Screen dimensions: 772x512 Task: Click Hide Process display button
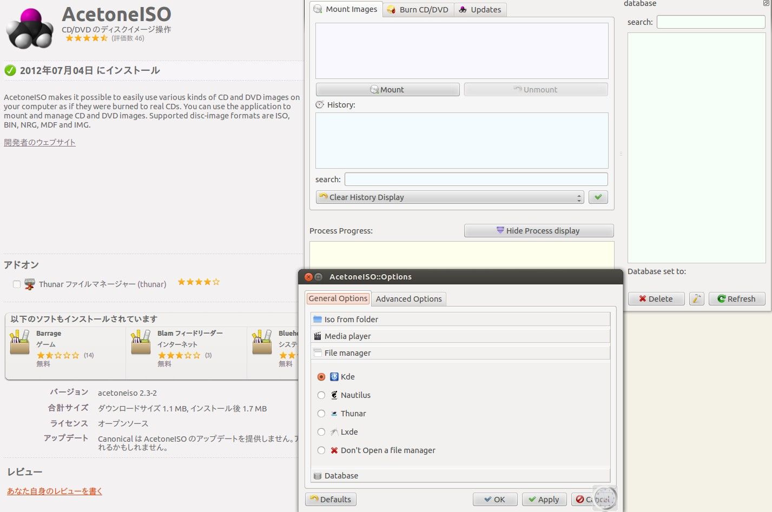coord(539,231)
